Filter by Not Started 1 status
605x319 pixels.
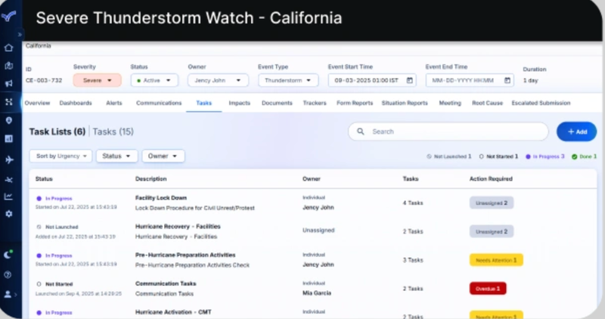coord(498,156)
